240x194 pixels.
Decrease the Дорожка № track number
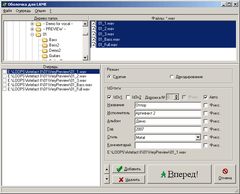point(176,99)
